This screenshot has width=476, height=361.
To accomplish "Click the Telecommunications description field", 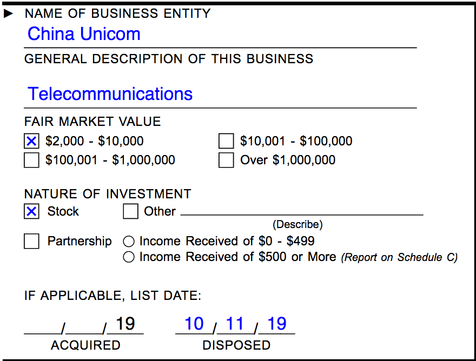I will [220, 93].
